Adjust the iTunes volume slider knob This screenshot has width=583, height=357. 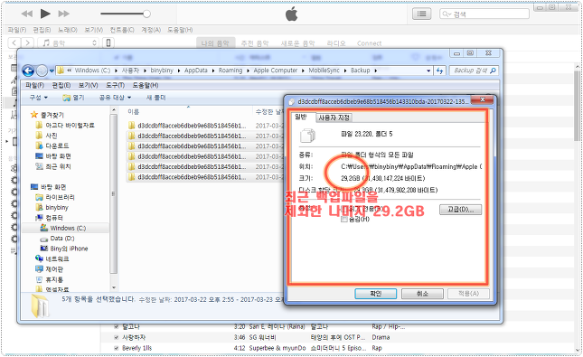[x=146, y=14]
